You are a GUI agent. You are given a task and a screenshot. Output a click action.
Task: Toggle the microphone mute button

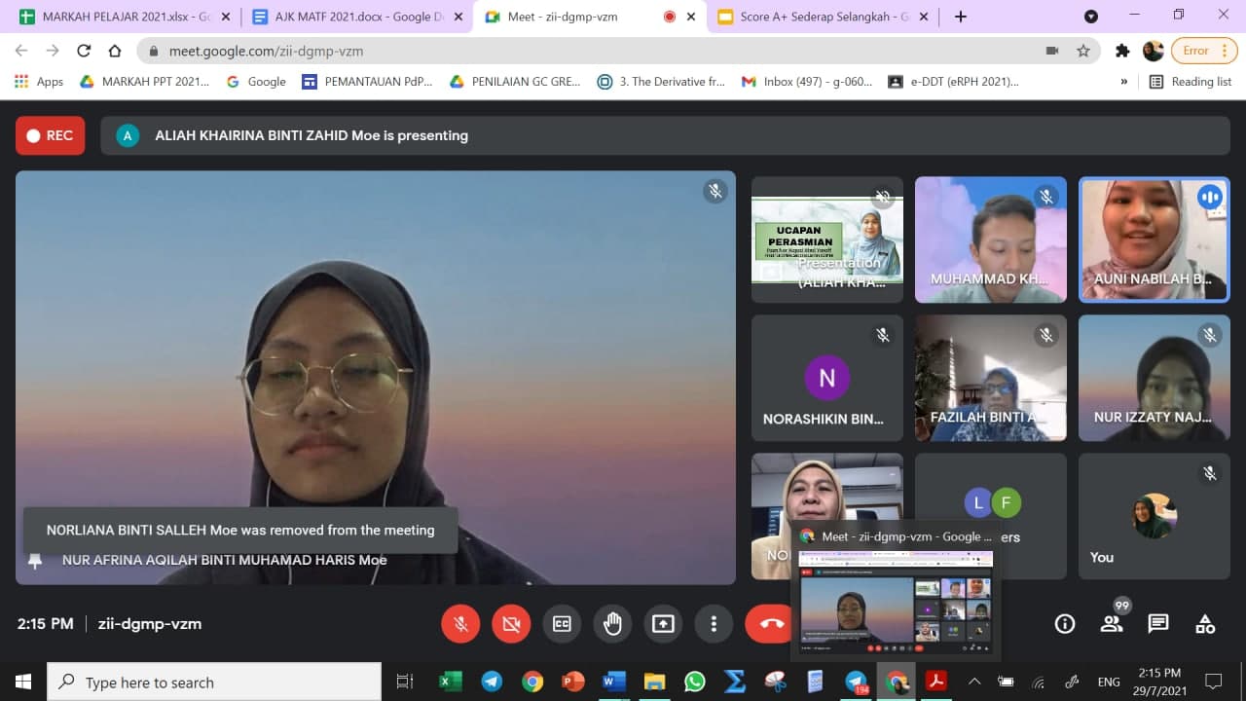coord(460,624)
